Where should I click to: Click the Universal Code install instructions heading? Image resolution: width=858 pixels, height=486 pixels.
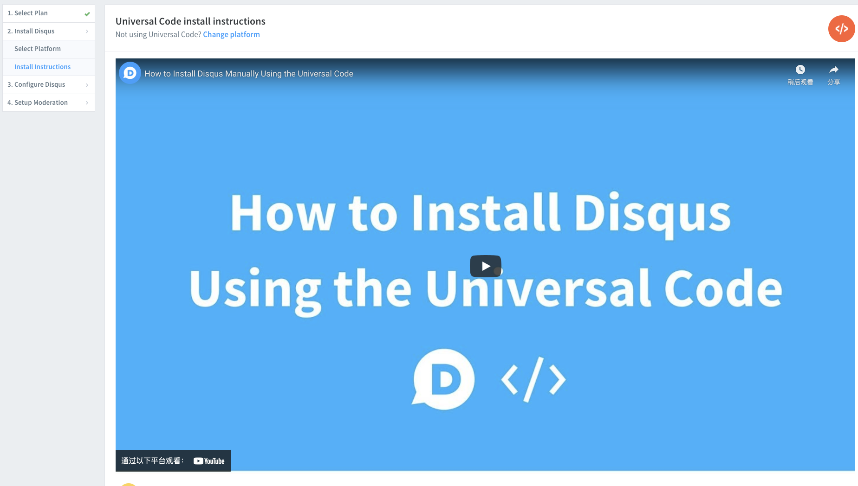(x=190, y=21)
